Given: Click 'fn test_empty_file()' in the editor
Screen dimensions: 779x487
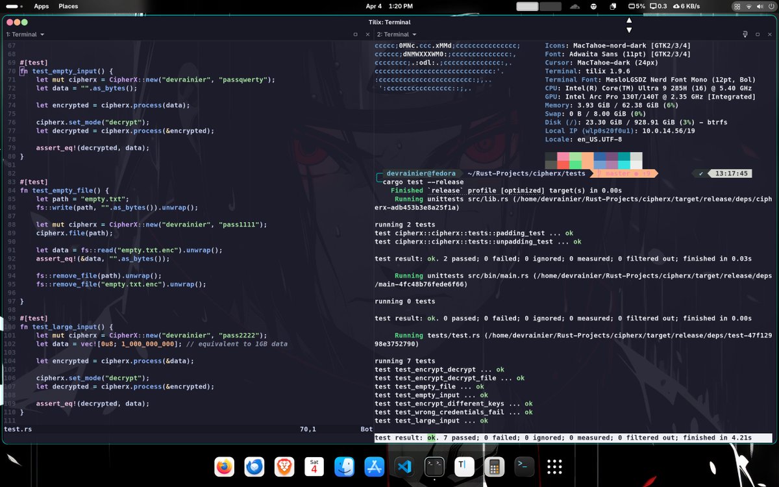Looking at the screenshot, I should click(x=64, y=190).
